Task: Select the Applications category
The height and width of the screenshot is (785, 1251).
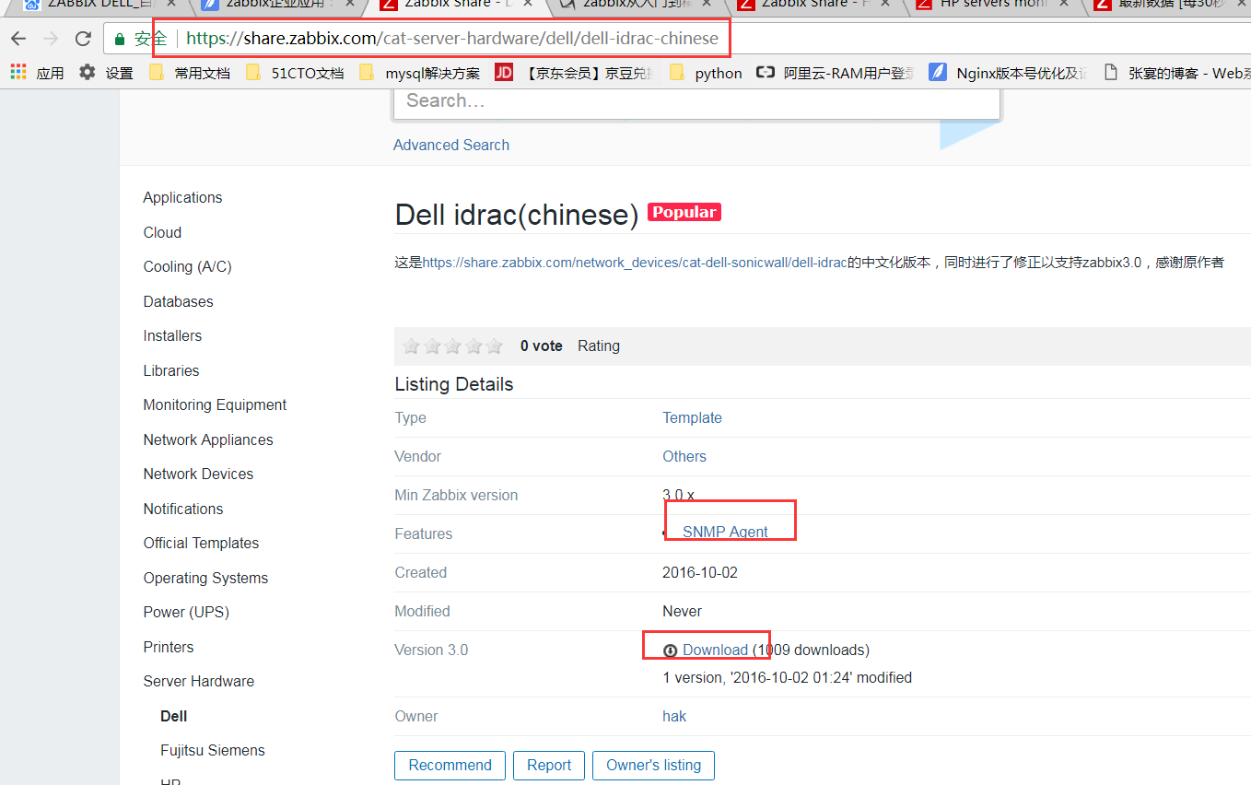Action: [x=182, y=197]
